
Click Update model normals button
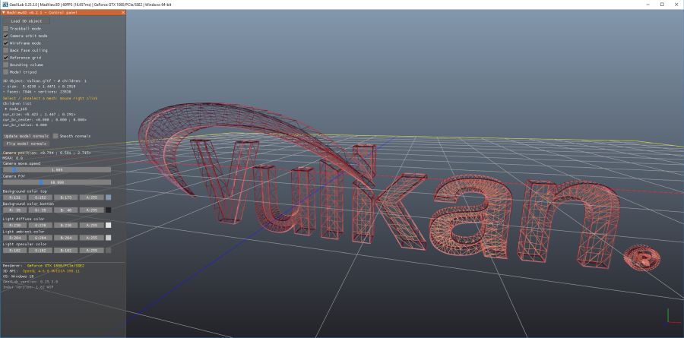pyautogui.click(x=26, y=136)
